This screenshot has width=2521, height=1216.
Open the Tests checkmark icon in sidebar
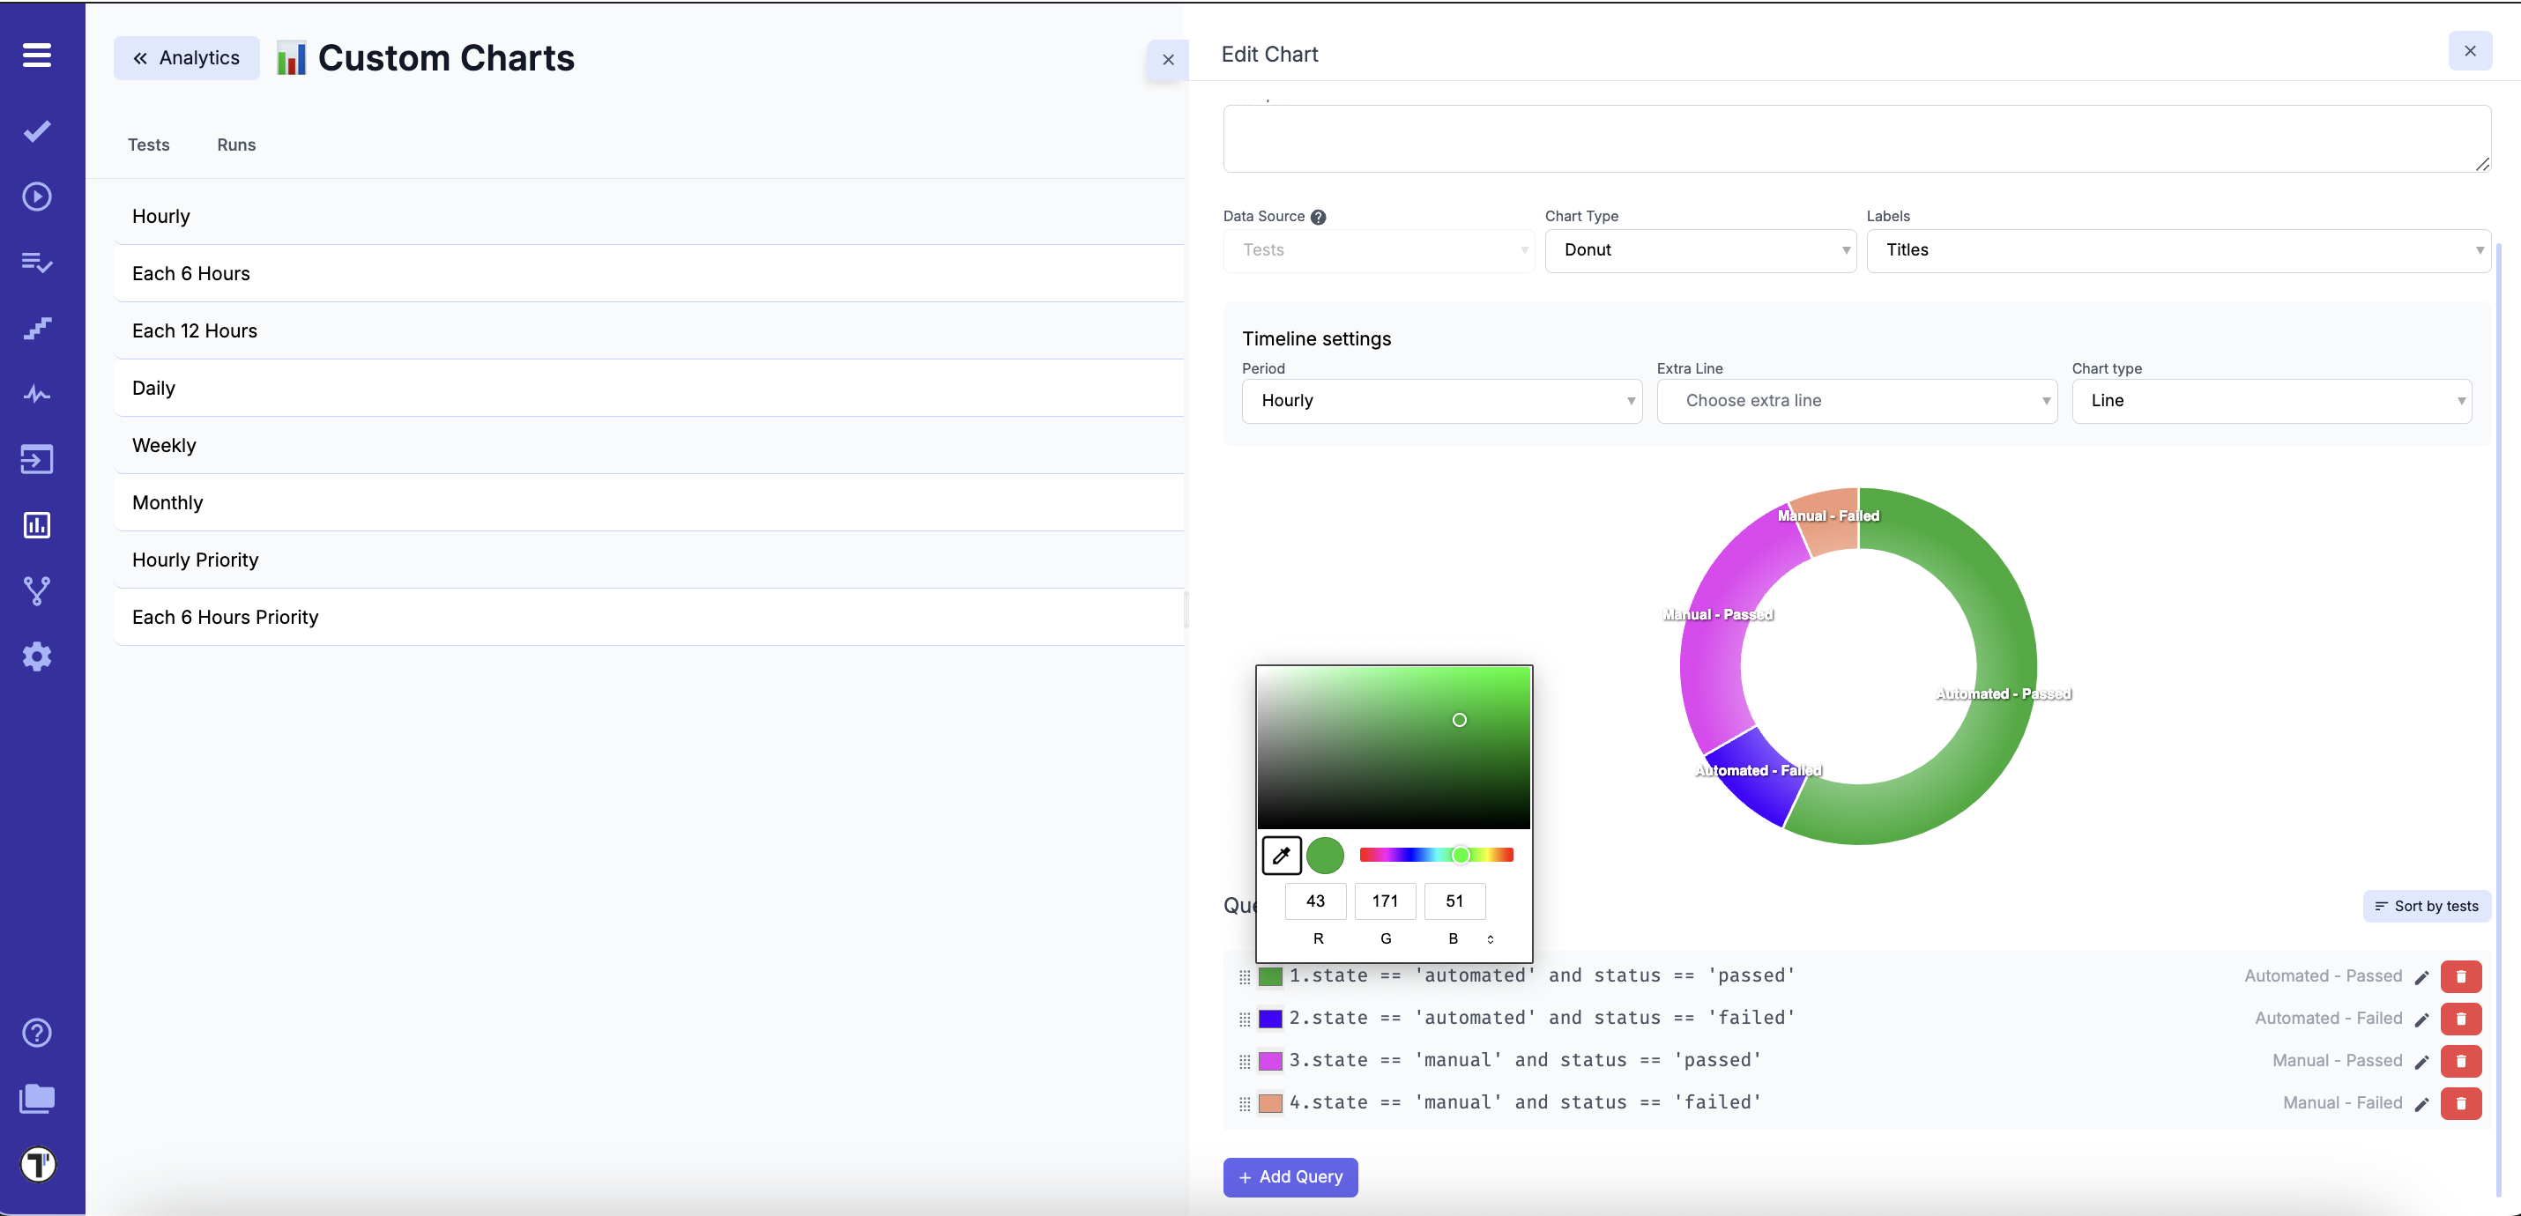click(x=36, y=131)
